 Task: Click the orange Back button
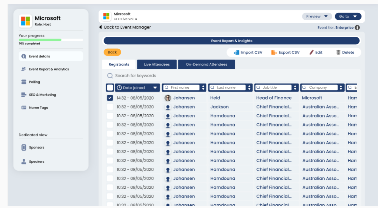click(x=112, y=52)
